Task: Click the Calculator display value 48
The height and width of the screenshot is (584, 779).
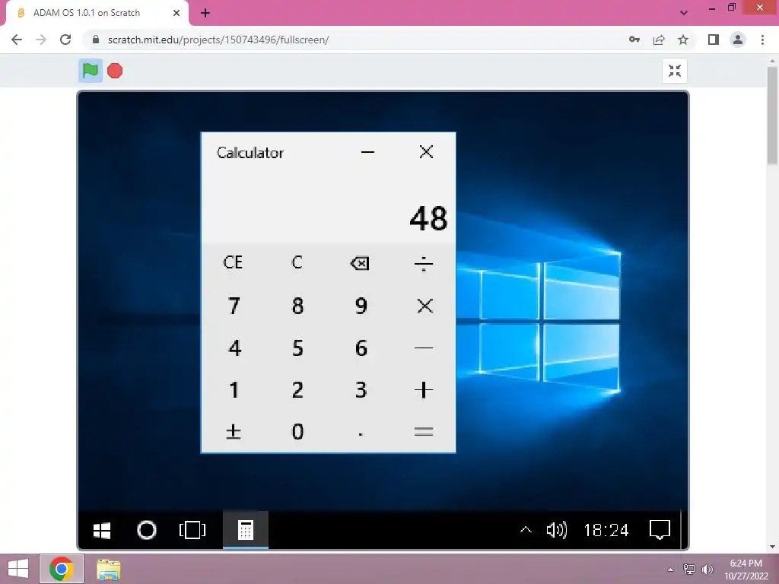Action: [428, 218]
